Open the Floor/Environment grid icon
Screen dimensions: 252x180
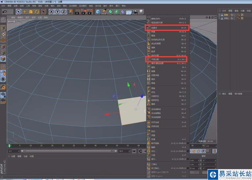click(x=129, y=12)
